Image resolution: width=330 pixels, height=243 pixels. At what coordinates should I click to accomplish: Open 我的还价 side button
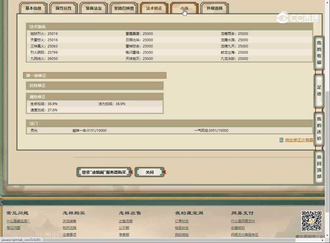(x=319, y=129)
